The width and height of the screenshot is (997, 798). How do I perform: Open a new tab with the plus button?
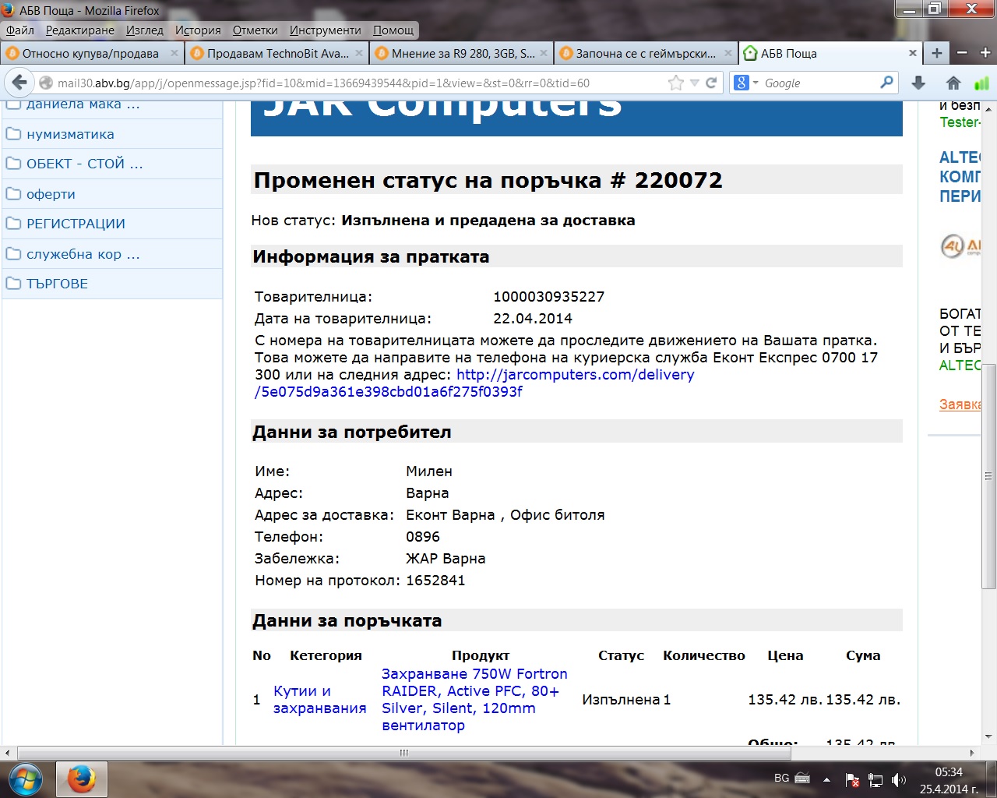coord(937,53)
